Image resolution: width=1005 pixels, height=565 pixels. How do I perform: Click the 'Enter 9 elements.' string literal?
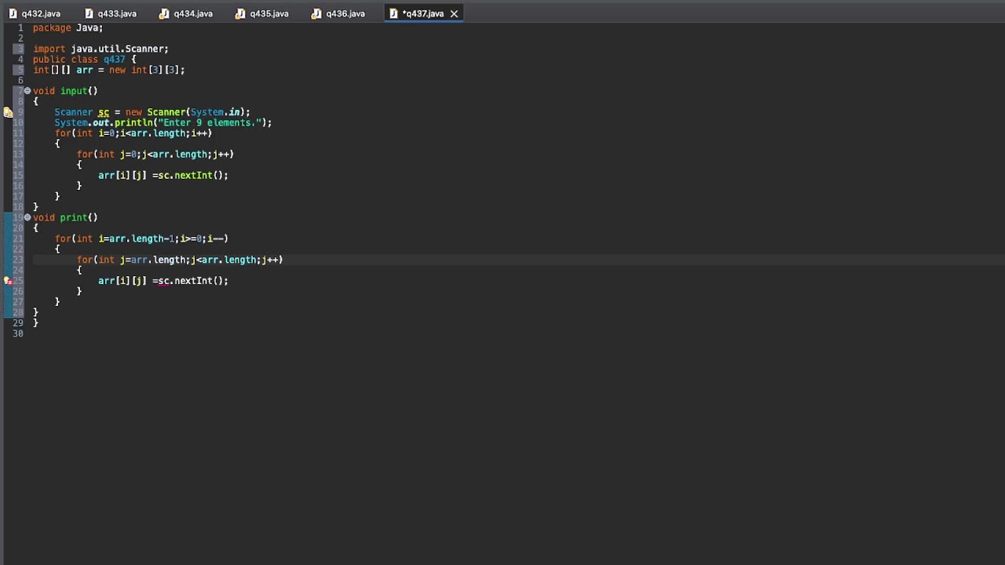point(210,122)
